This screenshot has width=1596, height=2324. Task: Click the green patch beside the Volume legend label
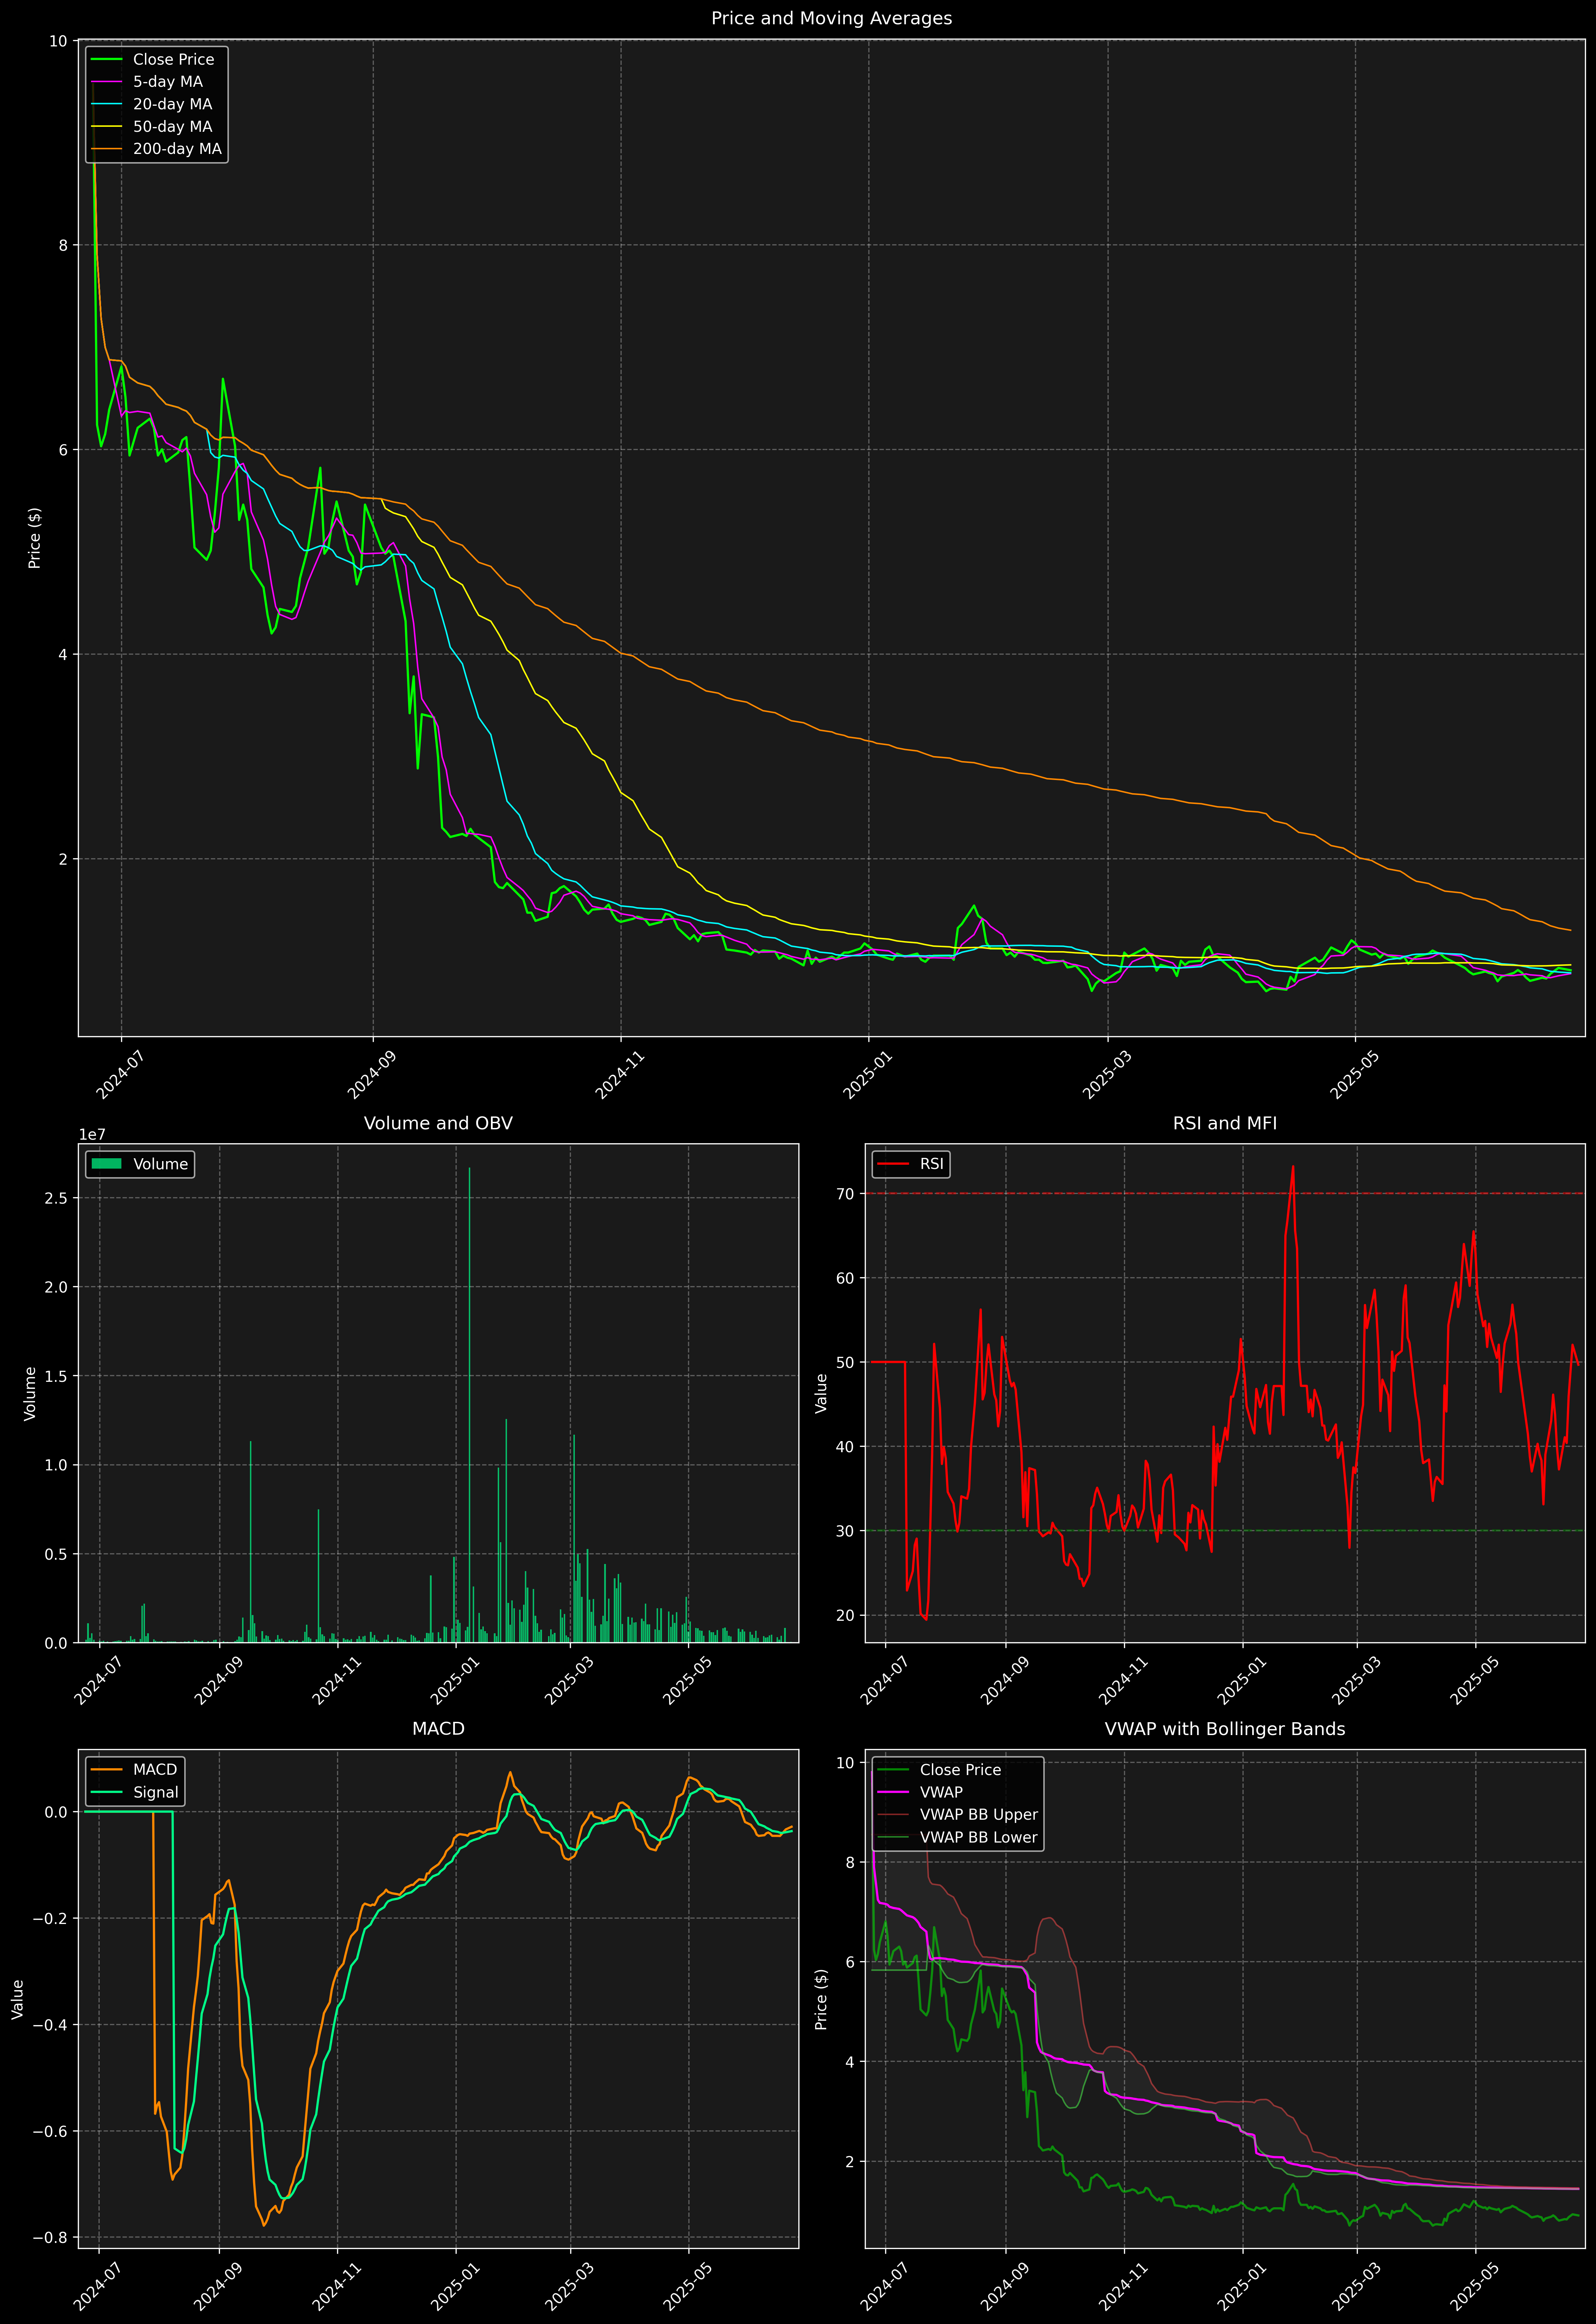pos(106,1164)
